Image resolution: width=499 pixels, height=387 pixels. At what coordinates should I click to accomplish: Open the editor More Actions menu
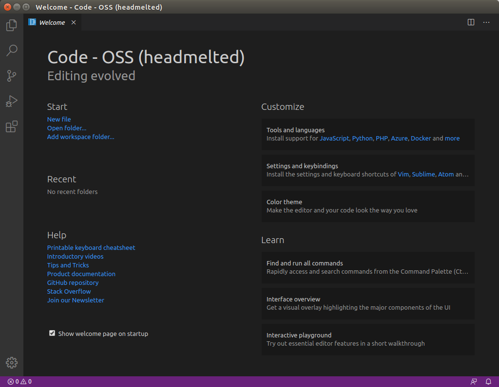486,22
